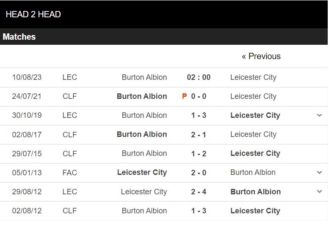
Task: Expand the 29/08/12 match chevron
Action: pyautogui.click(x=319, y=191)
